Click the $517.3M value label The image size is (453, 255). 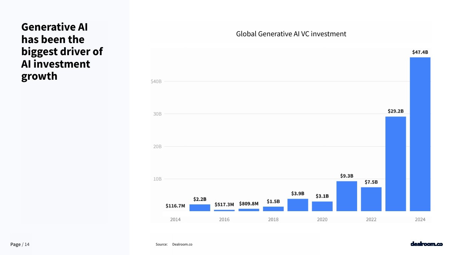click(224, 204)
